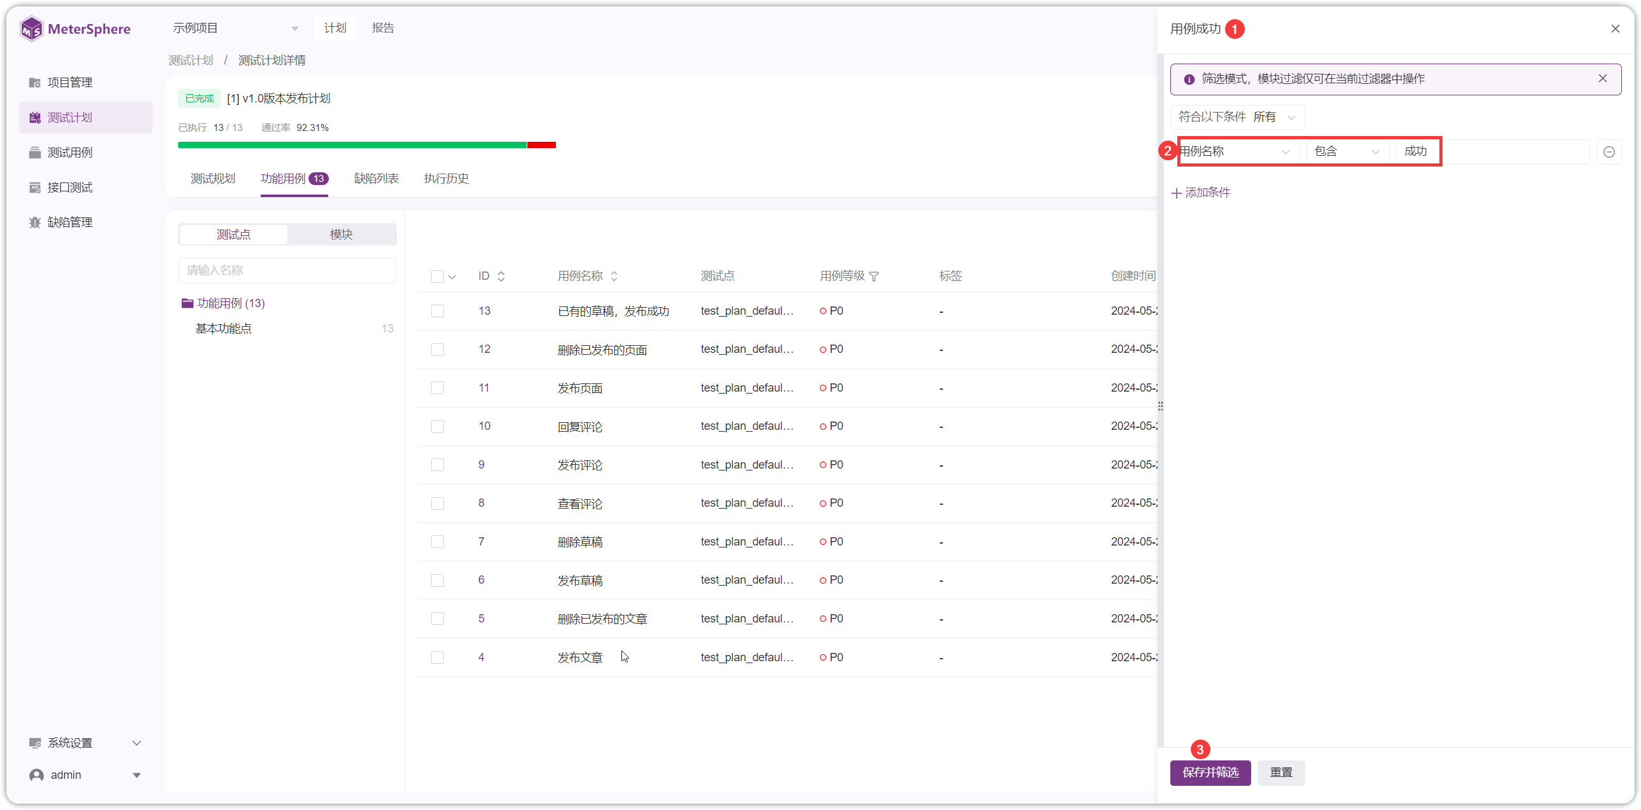This screenshot has width=1641, height=810.
Task: Remove the filter condition with minus icon
Action: 1609,152
